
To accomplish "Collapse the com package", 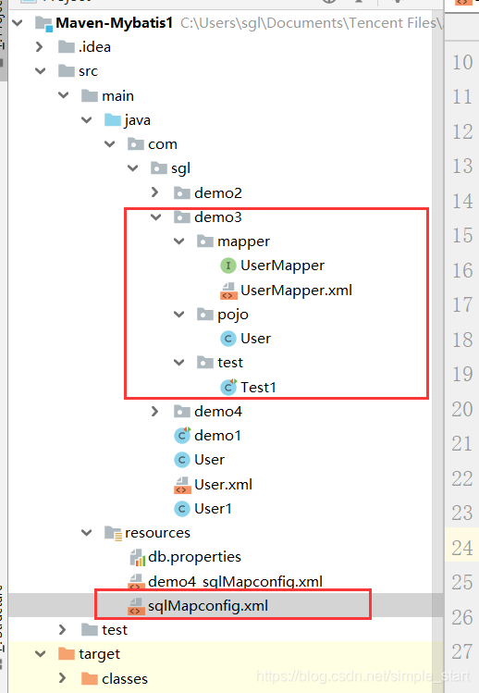I will pyautogui.click(x=110, y=143).
